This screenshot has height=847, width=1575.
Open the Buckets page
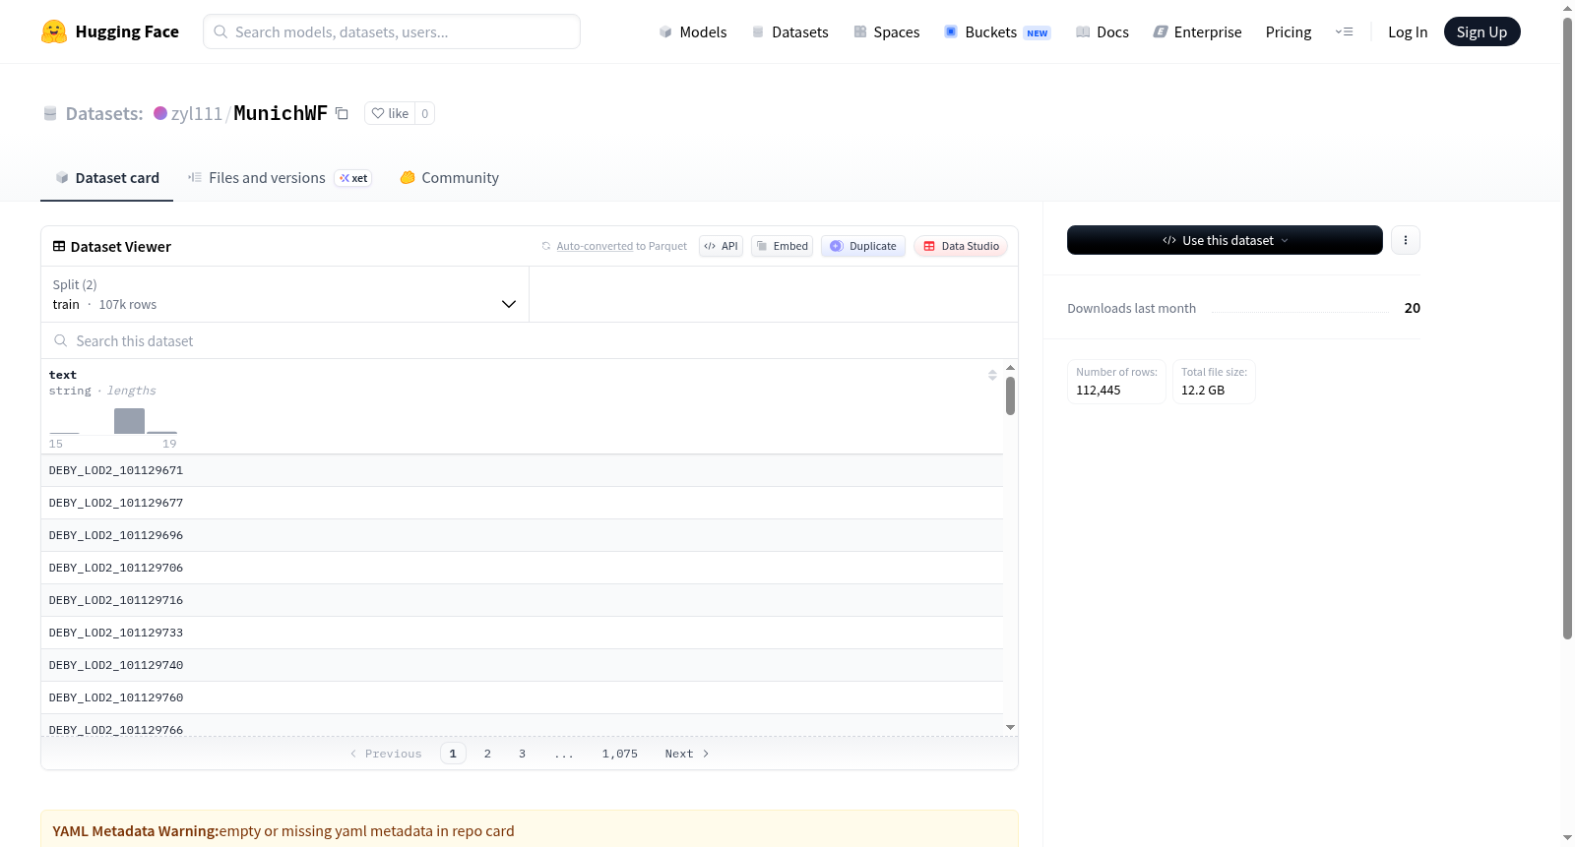pos(997,31)
